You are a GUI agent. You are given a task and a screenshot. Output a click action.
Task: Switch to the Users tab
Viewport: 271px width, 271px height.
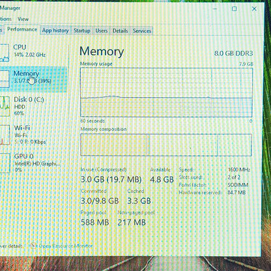(x=102, y=31)
